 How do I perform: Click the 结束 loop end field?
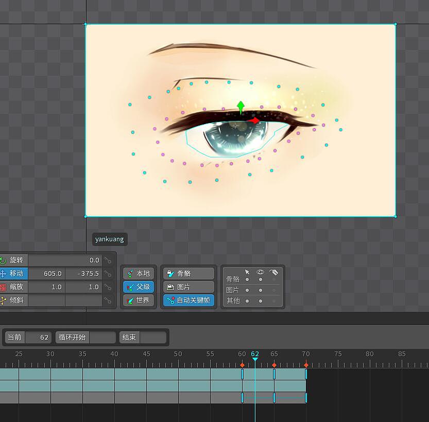(152, 337)
